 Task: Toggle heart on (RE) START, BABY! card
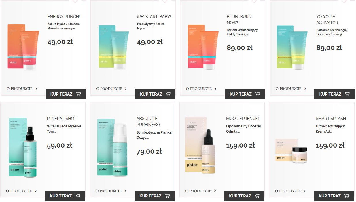point(164,1)
